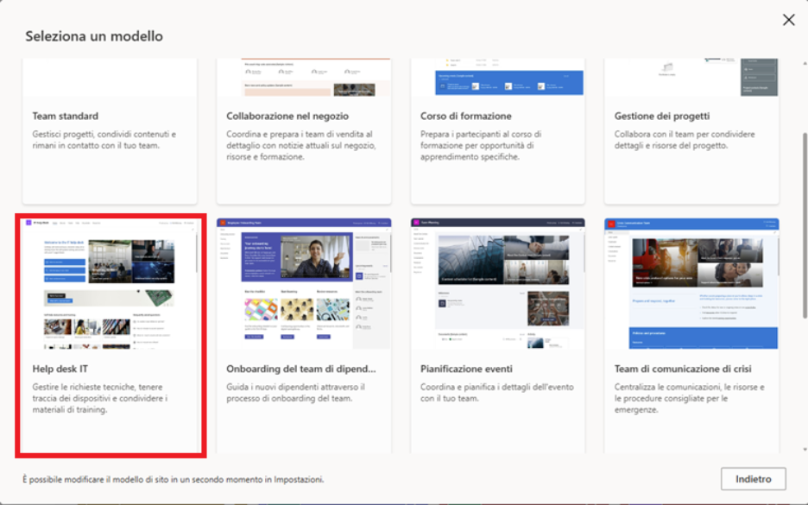Click the crisis team description text
Image resolution: width=808 pixels, height=505 pixels.
pyautogui.click(x=689, y=398)
